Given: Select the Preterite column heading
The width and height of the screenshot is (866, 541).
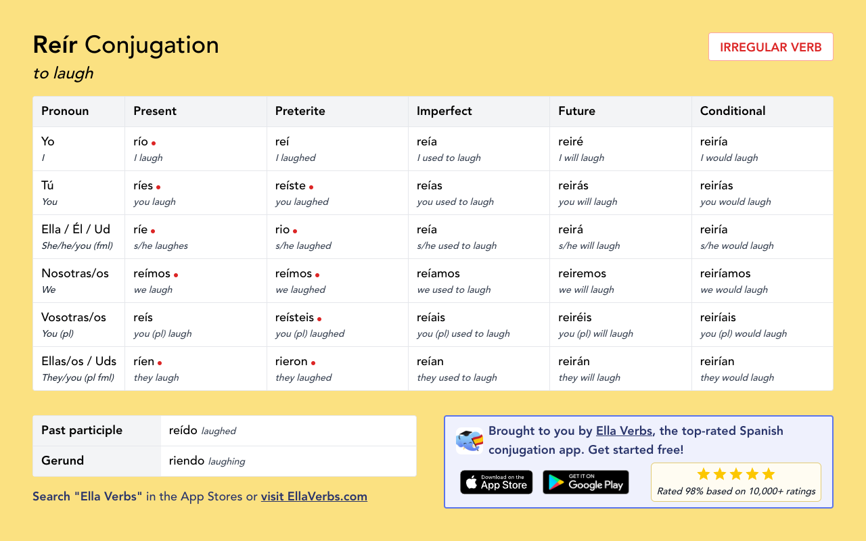Looking at the screenshot, I should coord(300,111).
